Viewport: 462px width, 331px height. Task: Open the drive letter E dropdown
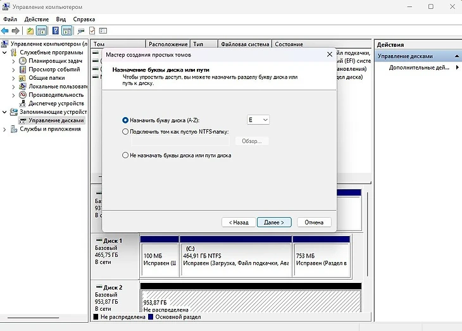click(x=258, y=120)
